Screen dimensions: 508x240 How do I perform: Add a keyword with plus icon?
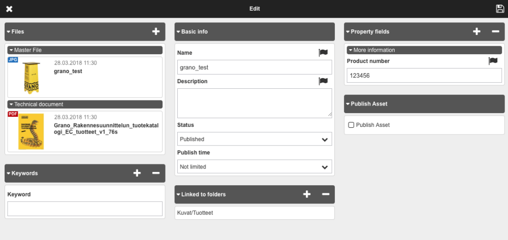137,173
